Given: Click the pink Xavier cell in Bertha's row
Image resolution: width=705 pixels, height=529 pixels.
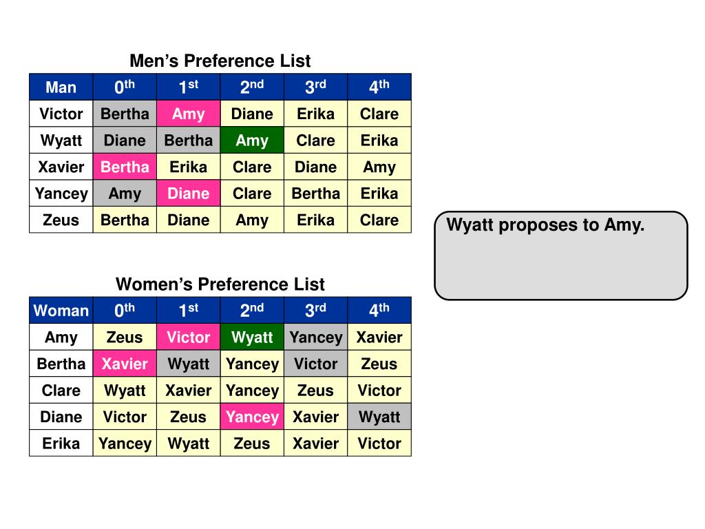Looking at the screenshot, I should (x=125, y=364).
